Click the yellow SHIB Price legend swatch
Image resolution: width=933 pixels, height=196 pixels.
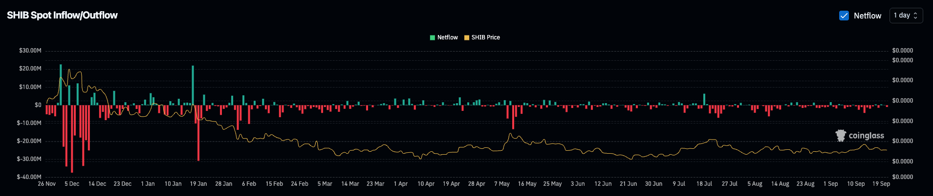point(467,37)
